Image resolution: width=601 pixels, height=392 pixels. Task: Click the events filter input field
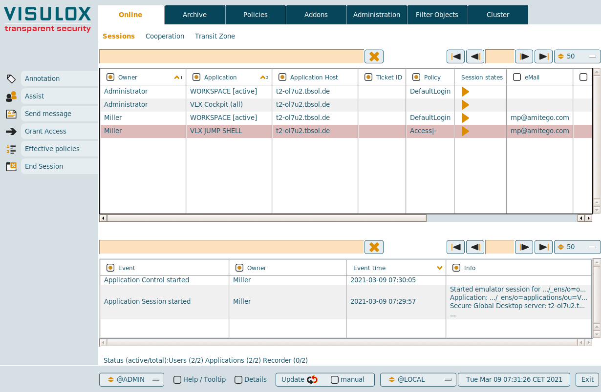tap(231, 247)
